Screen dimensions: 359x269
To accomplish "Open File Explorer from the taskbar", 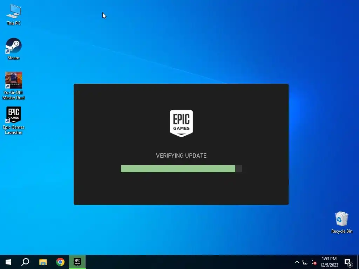I will tap(43, 262).
